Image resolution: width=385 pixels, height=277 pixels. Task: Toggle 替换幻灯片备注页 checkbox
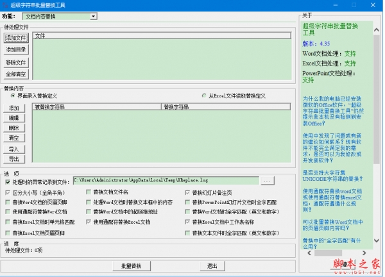tap(187, 193)
